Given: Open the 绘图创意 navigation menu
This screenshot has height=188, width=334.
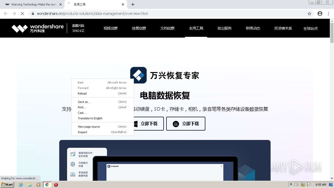Looking at the screenshot, I should pyautogui.click(x=139, y=28).
